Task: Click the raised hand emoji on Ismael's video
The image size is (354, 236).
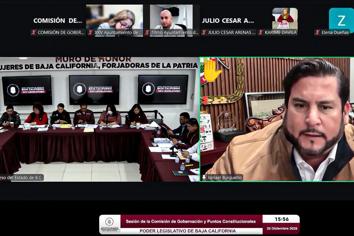Action: coord(212,71)
